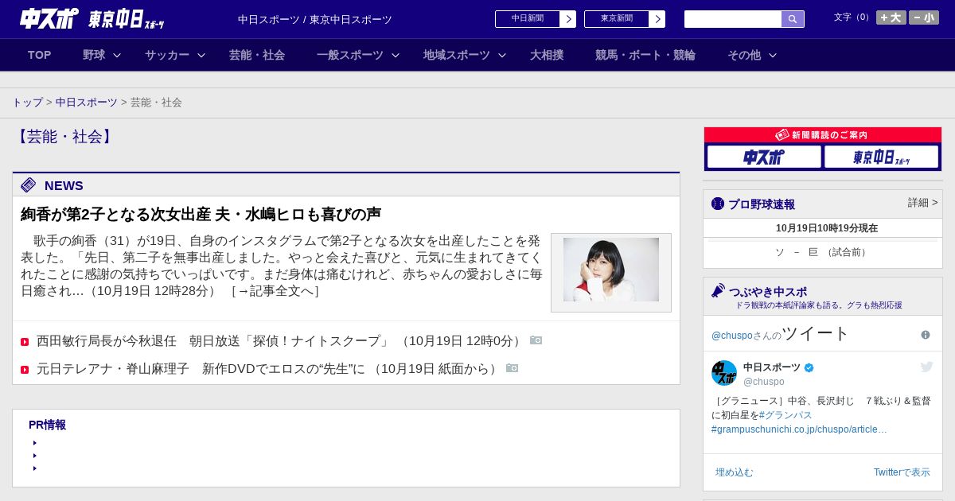The width and height of the screenshot is (955, 501).
Task: Expand the サッカー dropdown chevron
Action: point(201,56)
